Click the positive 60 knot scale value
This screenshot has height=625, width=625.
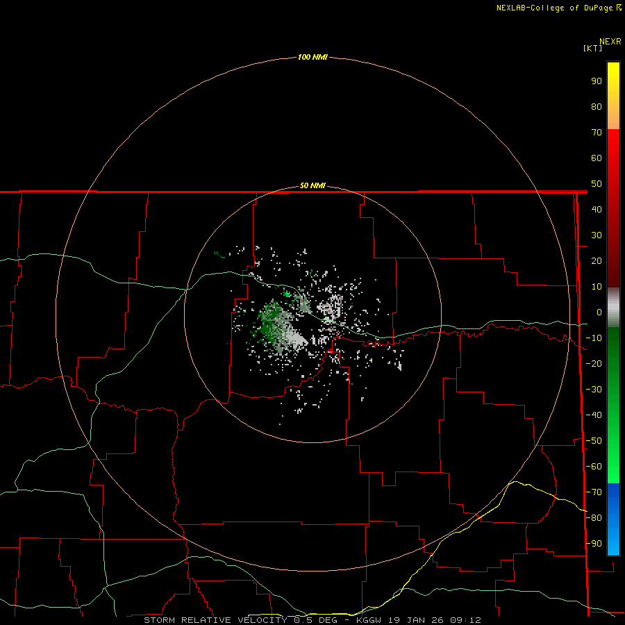pos(597,158)
